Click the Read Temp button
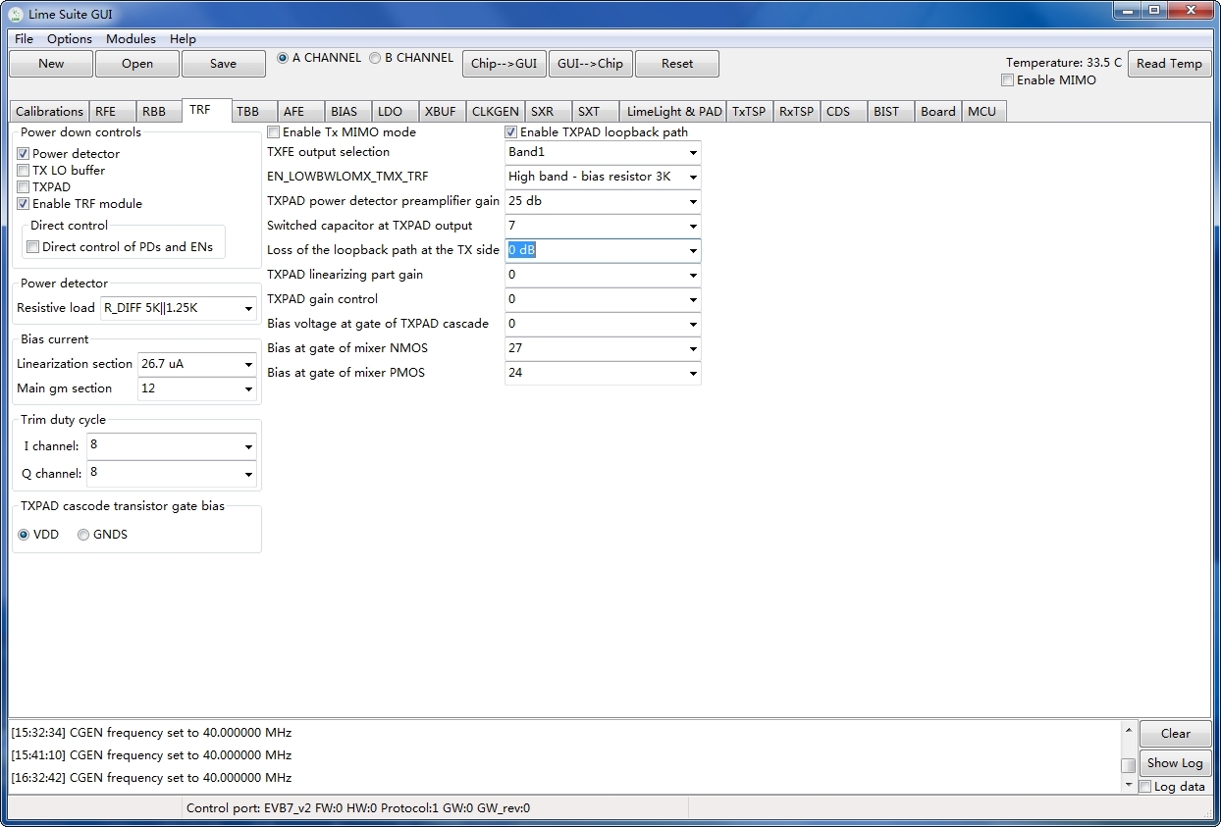The width and height of the screenshot is (1221, 827). coord(1170,64)
